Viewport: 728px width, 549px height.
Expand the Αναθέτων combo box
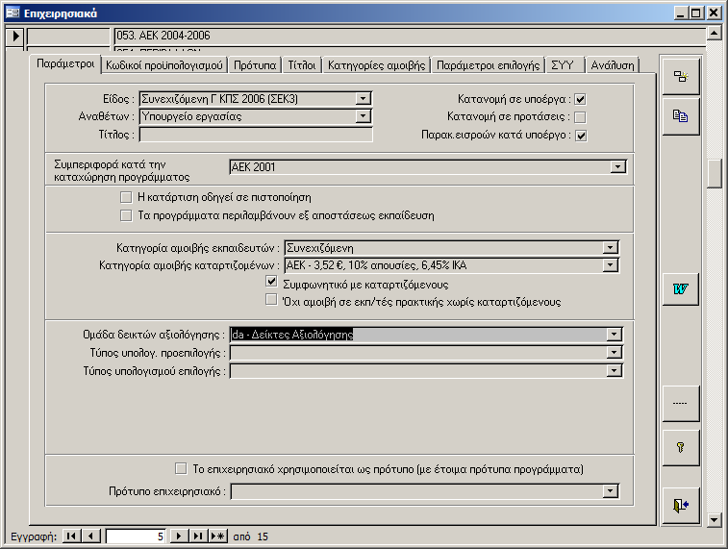tap(363, 116)
